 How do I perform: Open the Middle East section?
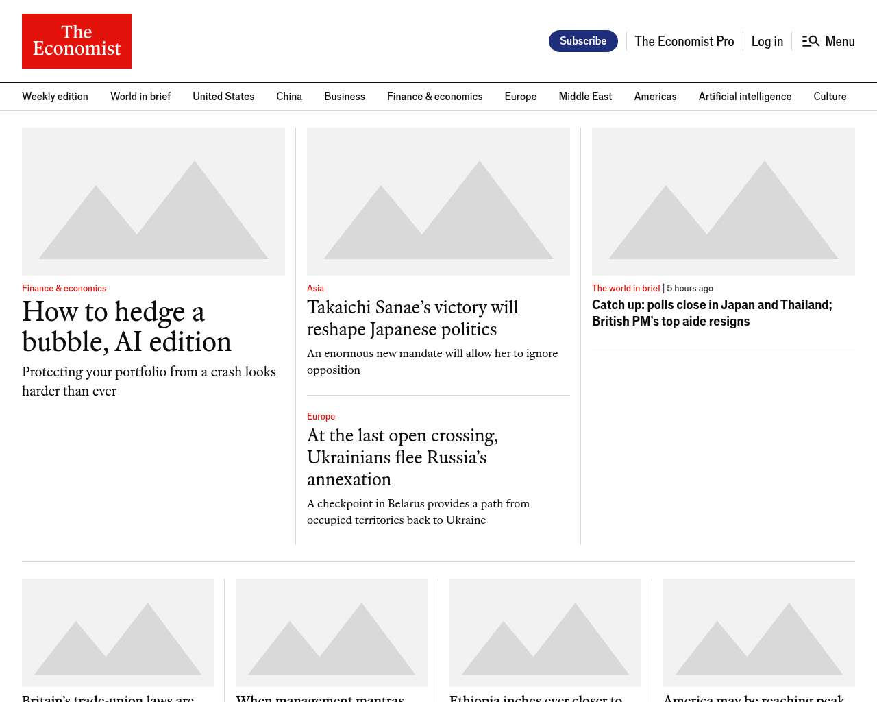[585, 97]
